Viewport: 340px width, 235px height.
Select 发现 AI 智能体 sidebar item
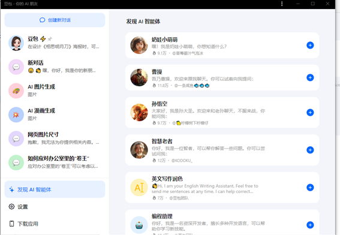(x=55, y=189)
